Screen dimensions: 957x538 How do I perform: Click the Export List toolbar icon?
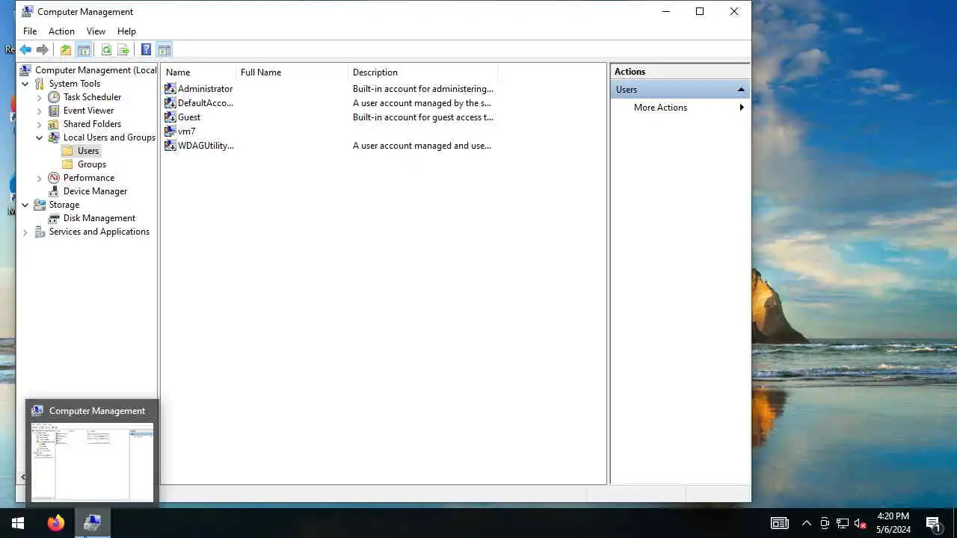123,50
